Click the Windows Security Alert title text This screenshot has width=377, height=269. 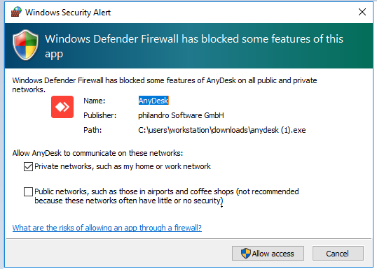tap(68, 13)
